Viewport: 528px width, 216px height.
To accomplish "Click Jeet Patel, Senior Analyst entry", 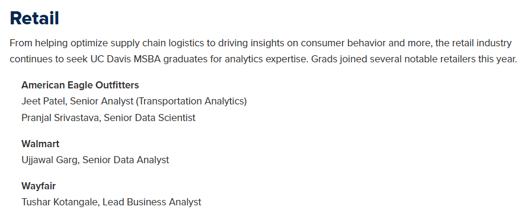I will point(134,101).
